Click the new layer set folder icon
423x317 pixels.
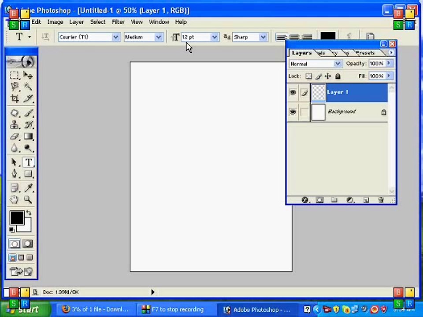334,200
